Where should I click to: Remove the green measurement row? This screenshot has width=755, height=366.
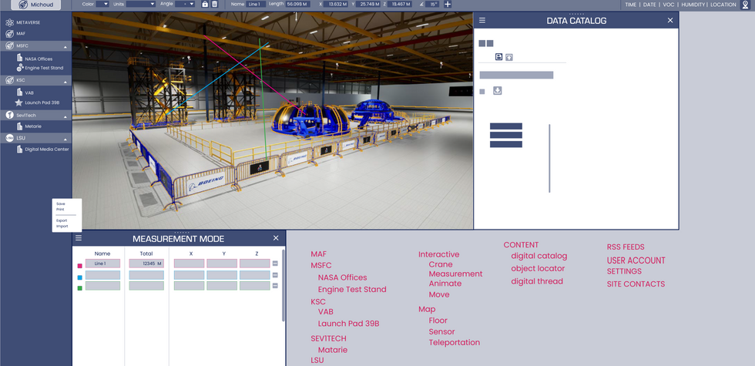click(x=275, y=286)
